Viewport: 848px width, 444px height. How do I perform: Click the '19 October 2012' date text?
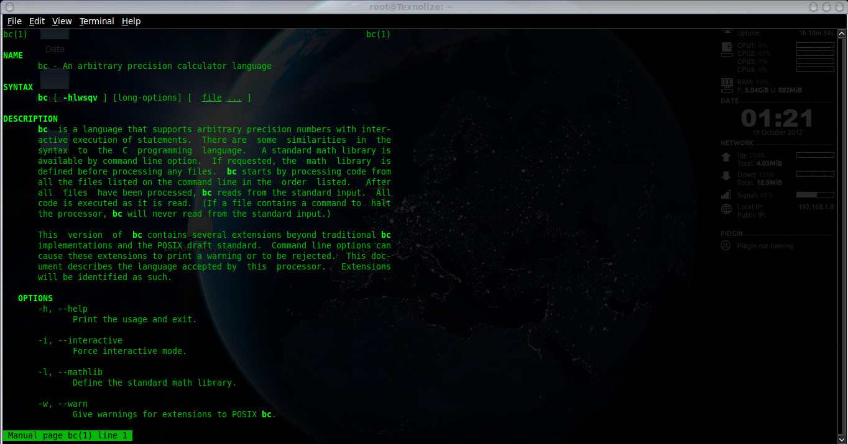(x=777, y=132)
